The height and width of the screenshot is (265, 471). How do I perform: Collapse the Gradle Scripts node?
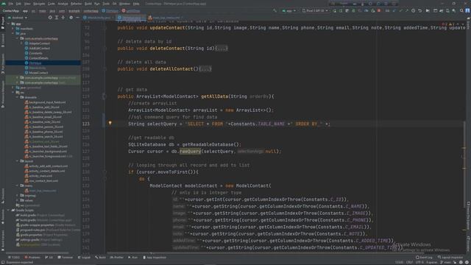(x=8, y=210)
